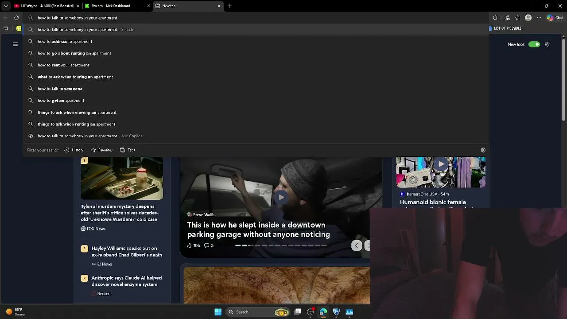Open the media playback control icon
The width and height of the screenshot is (567, 319).
click(507, 18)
